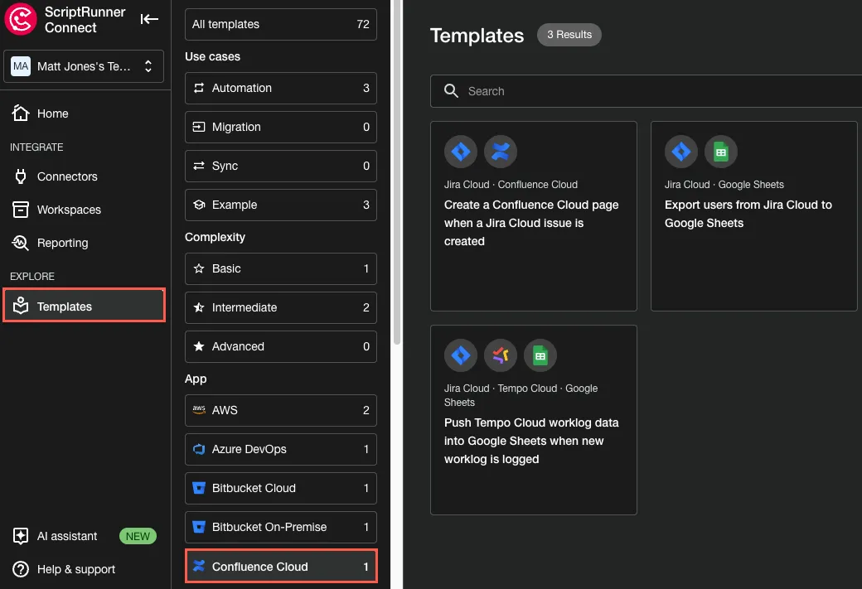
Task: Click the MA team avatar
Action: pyautogui.click(x=21, y=66)
